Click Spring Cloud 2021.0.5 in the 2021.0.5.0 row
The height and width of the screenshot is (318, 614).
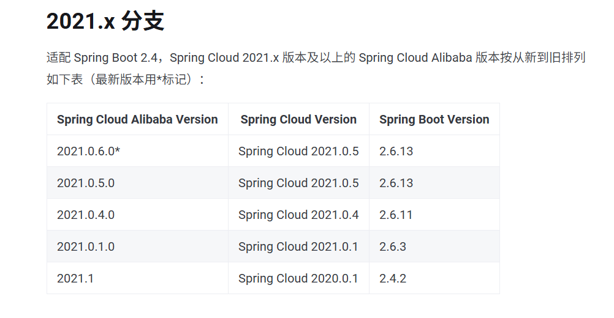[298, 183]
